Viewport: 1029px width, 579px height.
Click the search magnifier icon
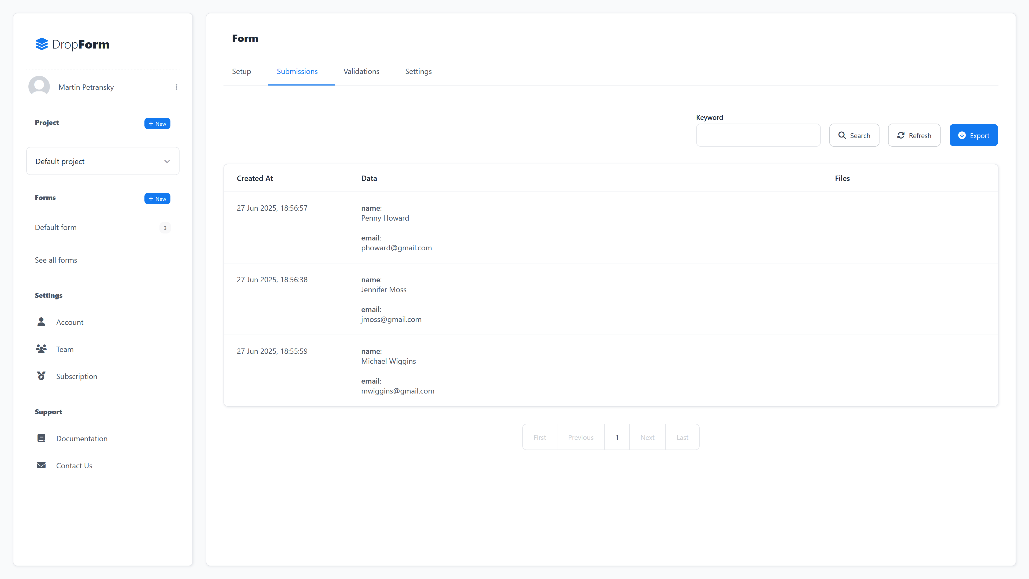[x=843, y=135]
